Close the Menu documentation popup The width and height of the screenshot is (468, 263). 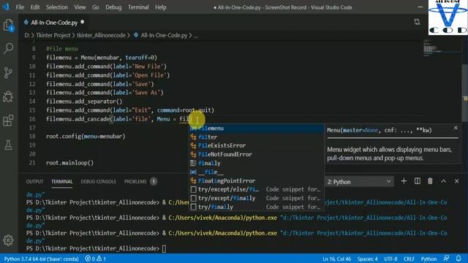click(x=456, y=128)
